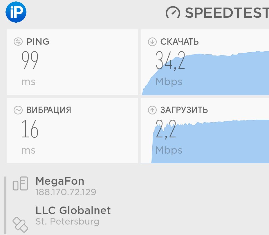Click the 99 ping value
Image resolution: width=269 pixels, height=235 pixels.
pyautogui.click(x=30, y=60)
